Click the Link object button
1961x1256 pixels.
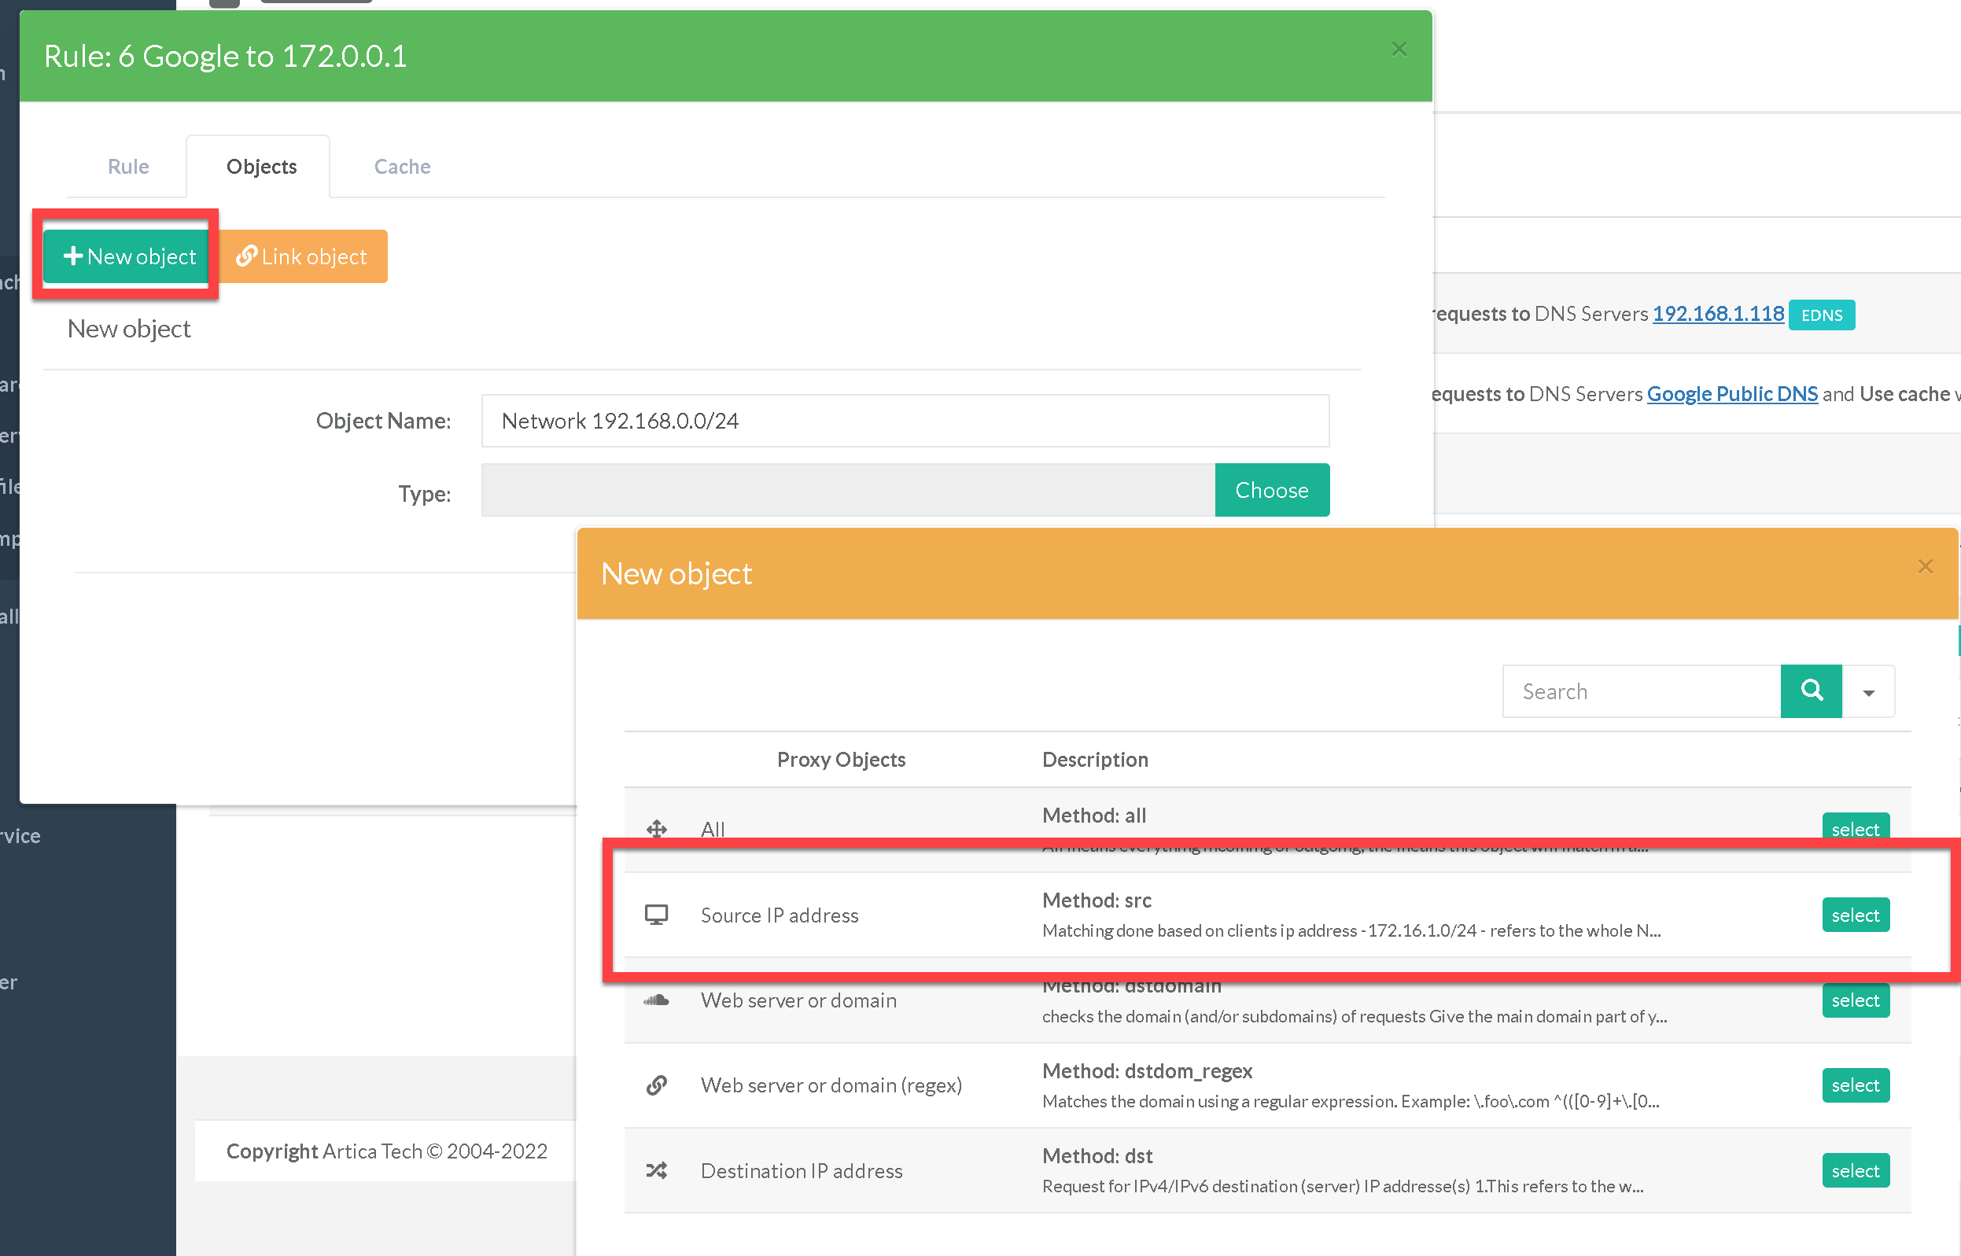(303, 256)
